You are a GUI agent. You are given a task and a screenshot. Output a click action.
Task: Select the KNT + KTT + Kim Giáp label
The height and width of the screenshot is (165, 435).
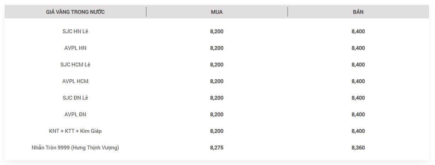coord(75,131)
